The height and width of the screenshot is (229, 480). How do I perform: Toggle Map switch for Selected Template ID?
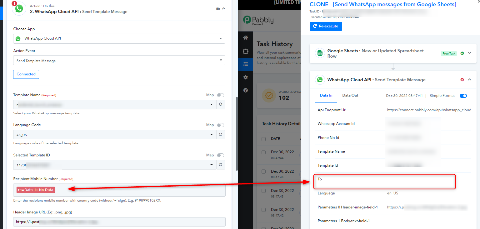pos(221,155)
